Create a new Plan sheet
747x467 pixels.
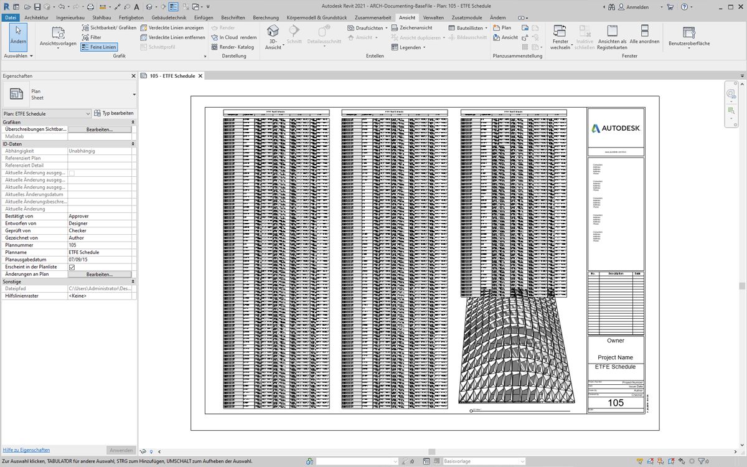502,28
